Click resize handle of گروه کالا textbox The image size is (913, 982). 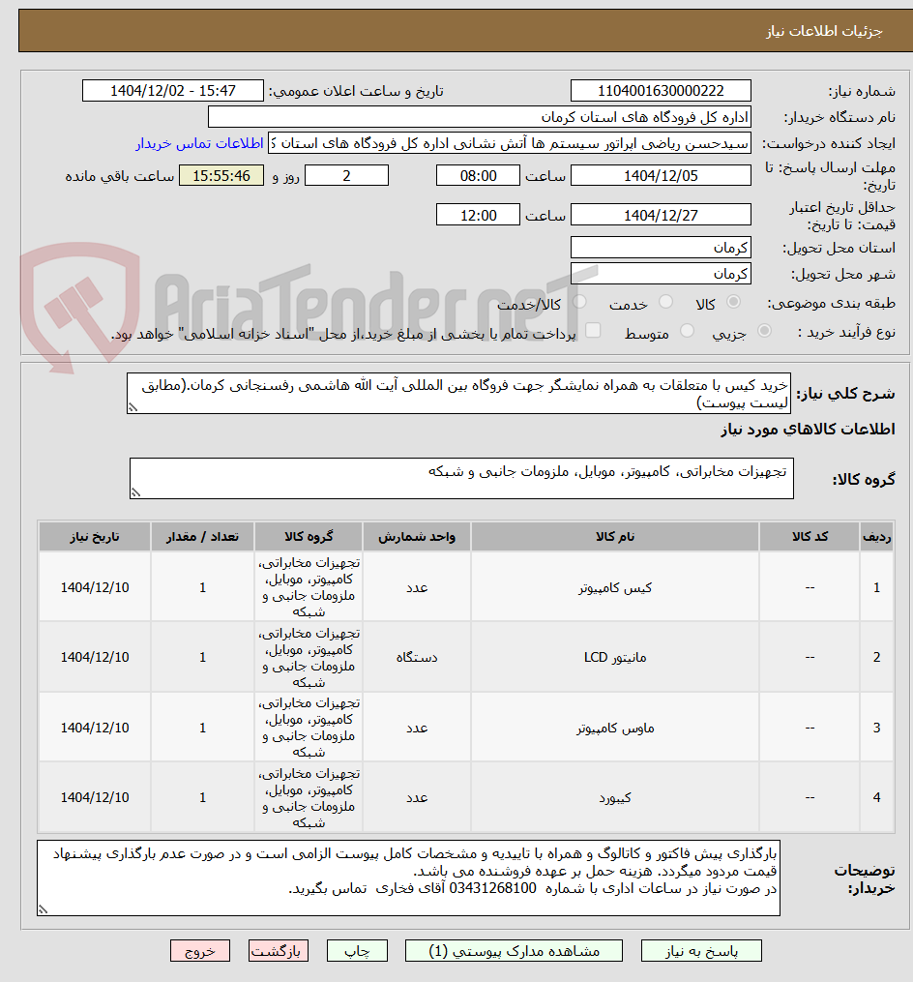[135, 492]
